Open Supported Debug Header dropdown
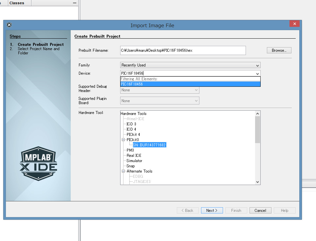Screen dimensions: 316x241 [159, 90]
